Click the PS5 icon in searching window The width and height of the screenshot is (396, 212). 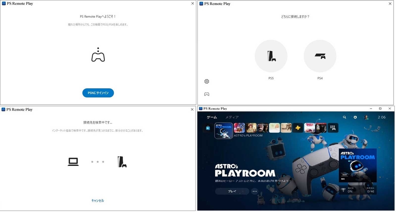click(x=122, y=162)
